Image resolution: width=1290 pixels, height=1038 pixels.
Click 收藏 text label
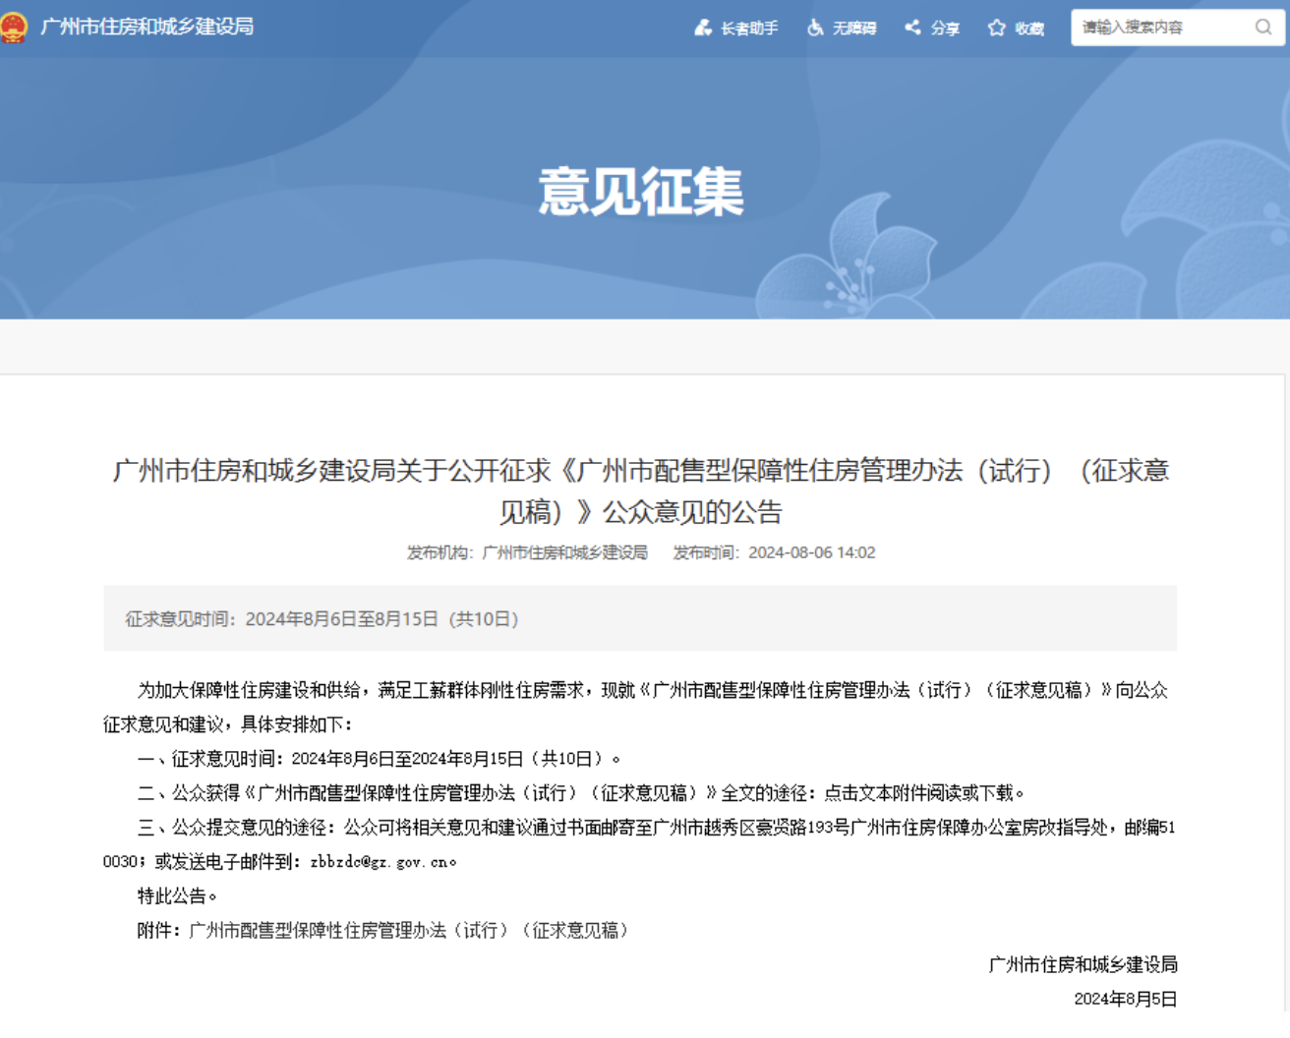[x=1029, y=29]
